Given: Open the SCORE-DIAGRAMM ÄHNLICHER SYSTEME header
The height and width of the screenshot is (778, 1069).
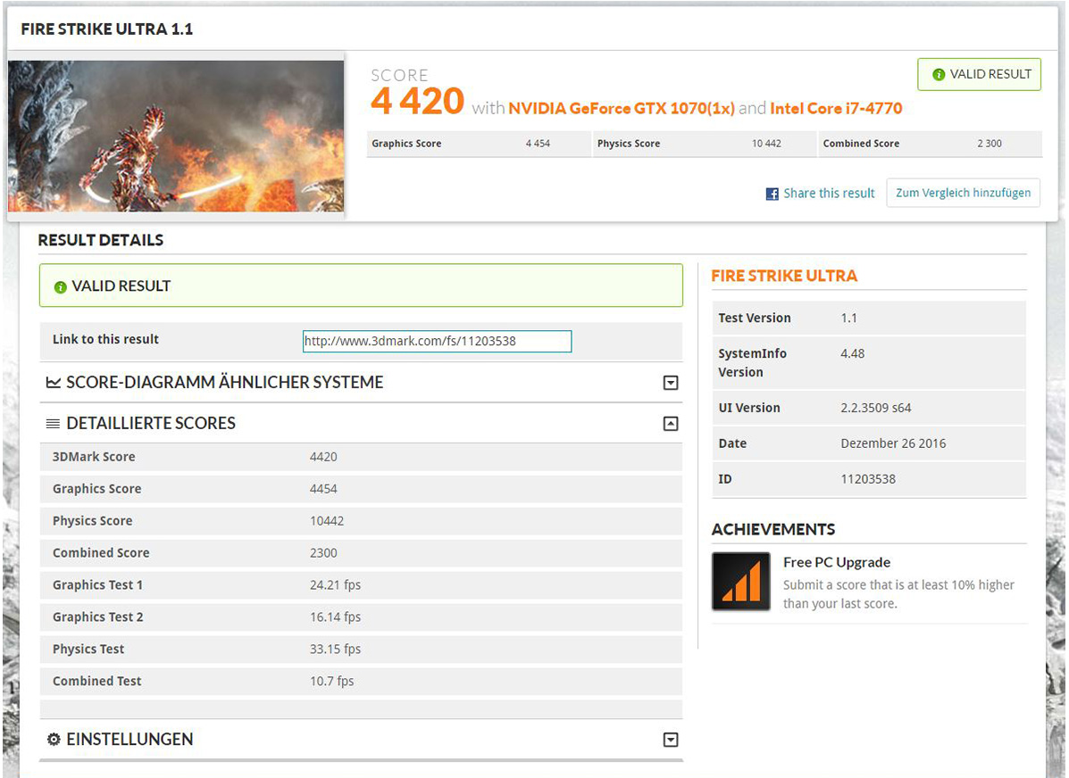Looking at the screenshot, I should (362, 382).
